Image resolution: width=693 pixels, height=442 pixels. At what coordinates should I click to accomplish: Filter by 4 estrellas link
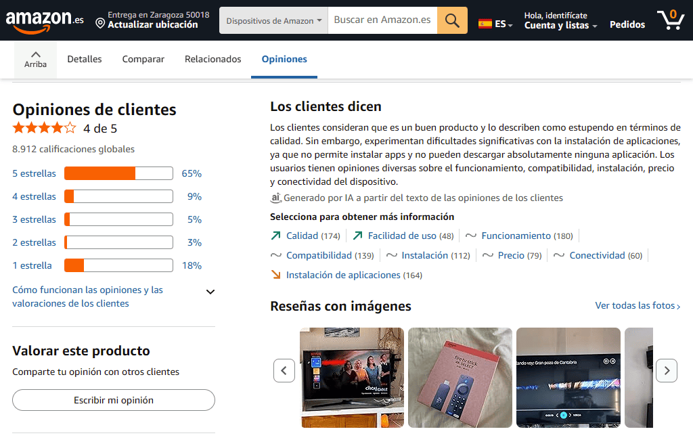[x=34, y=196]
